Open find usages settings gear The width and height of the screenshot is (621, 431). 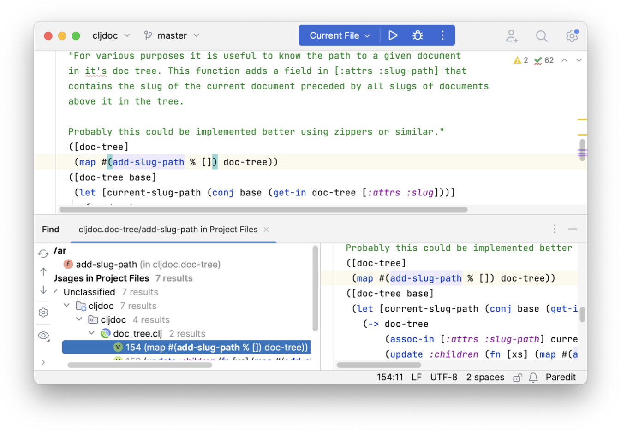pyautogui.click(x=43, y=313)
